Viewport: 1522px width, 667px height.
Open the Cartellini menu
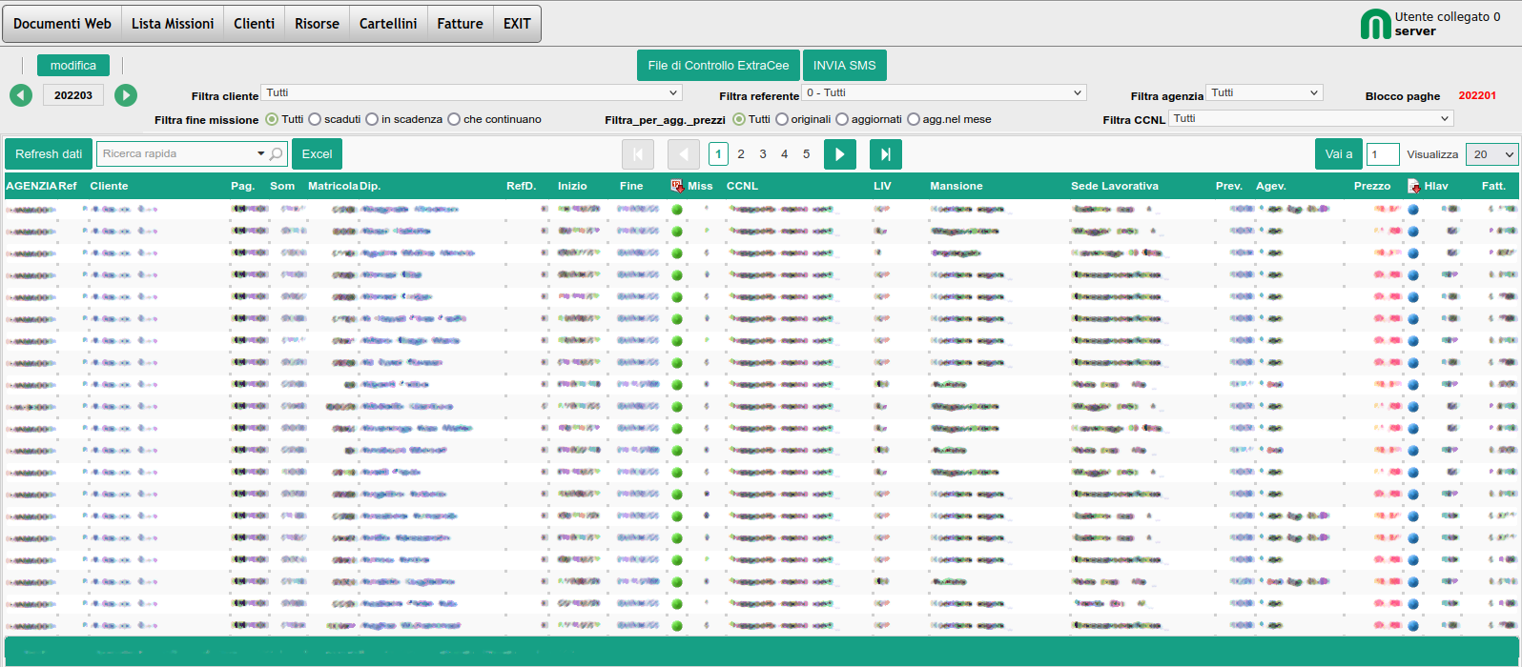[x=388, y=24]
